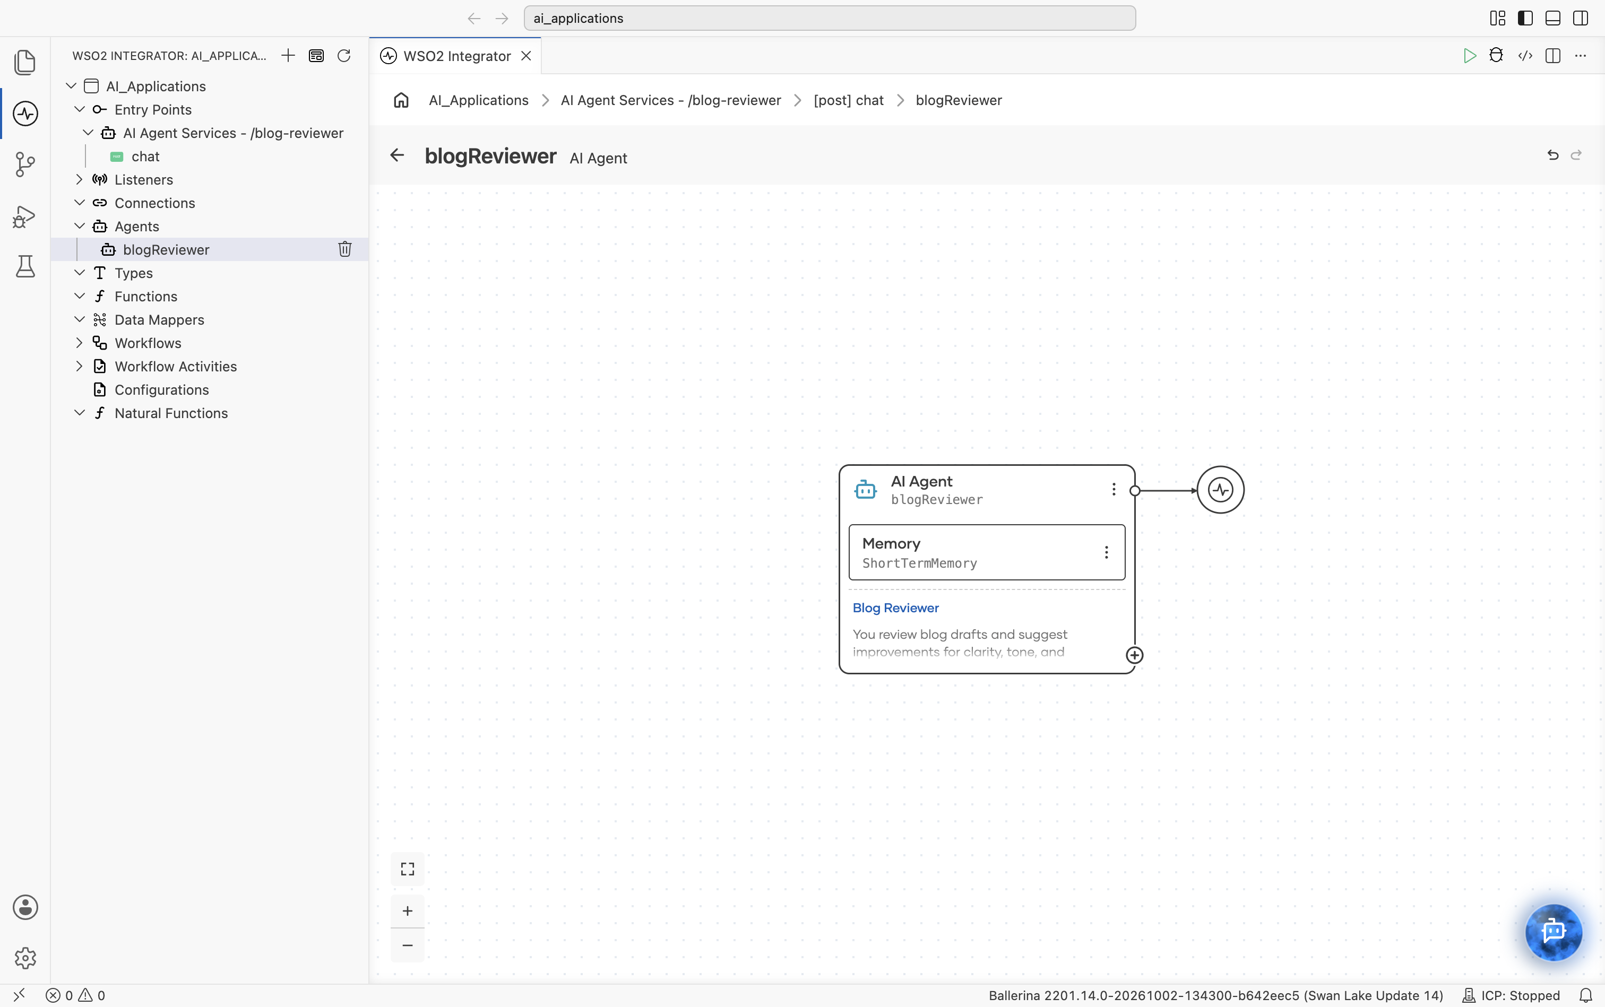1605x1007 pixels.
Task: Expand the Workflow Activities tree section
Action: (79, 366)
